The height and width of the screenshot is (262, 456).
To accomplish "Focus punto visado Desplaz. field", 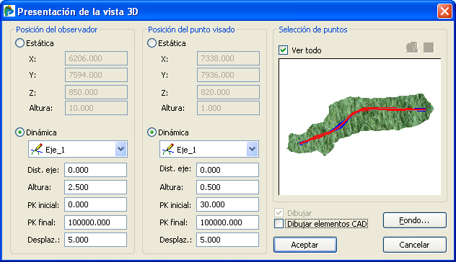I will point(227,240).
